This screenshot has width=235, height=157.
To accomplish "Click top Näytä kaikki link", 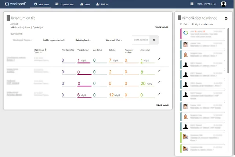I will (161, 27).
